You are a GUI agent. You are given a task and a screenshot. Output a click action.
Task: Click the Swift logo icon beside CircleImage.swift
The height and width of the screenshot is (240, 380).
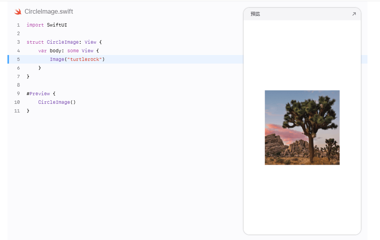click(18, 12)
